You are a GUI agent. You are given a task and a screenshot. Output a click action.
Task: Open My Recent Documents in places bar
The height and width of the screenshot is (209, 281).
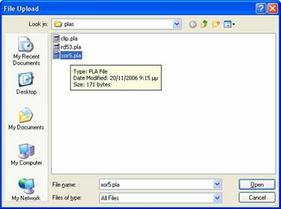click(x=26, y=51)
